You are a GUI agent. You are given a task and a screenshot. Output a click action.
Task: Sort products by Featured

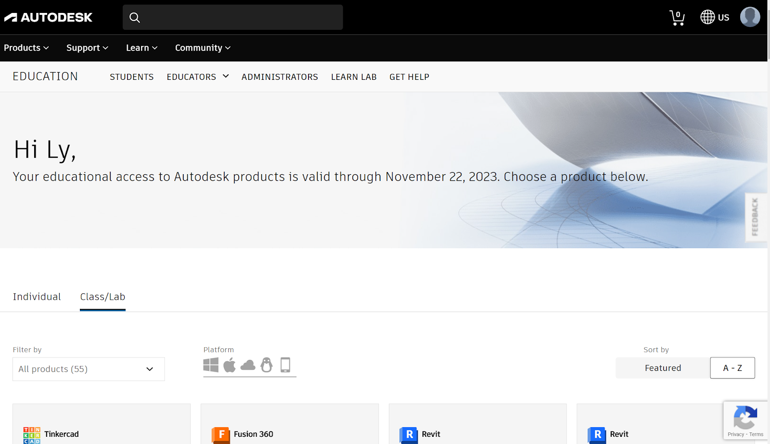coord(663,368)
